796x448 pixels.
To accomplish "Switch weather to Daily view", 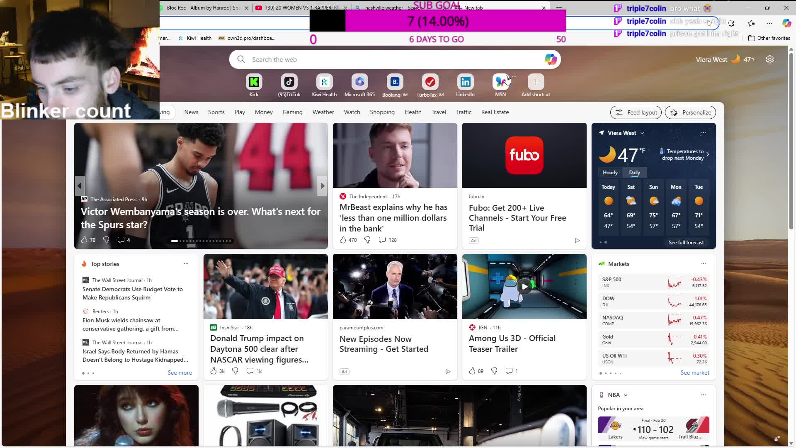I will (x=634, y=173).
